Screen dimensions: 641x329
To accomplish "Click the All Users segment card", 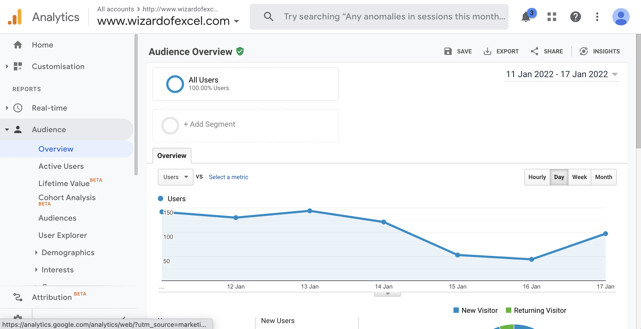I will (246, 84).
